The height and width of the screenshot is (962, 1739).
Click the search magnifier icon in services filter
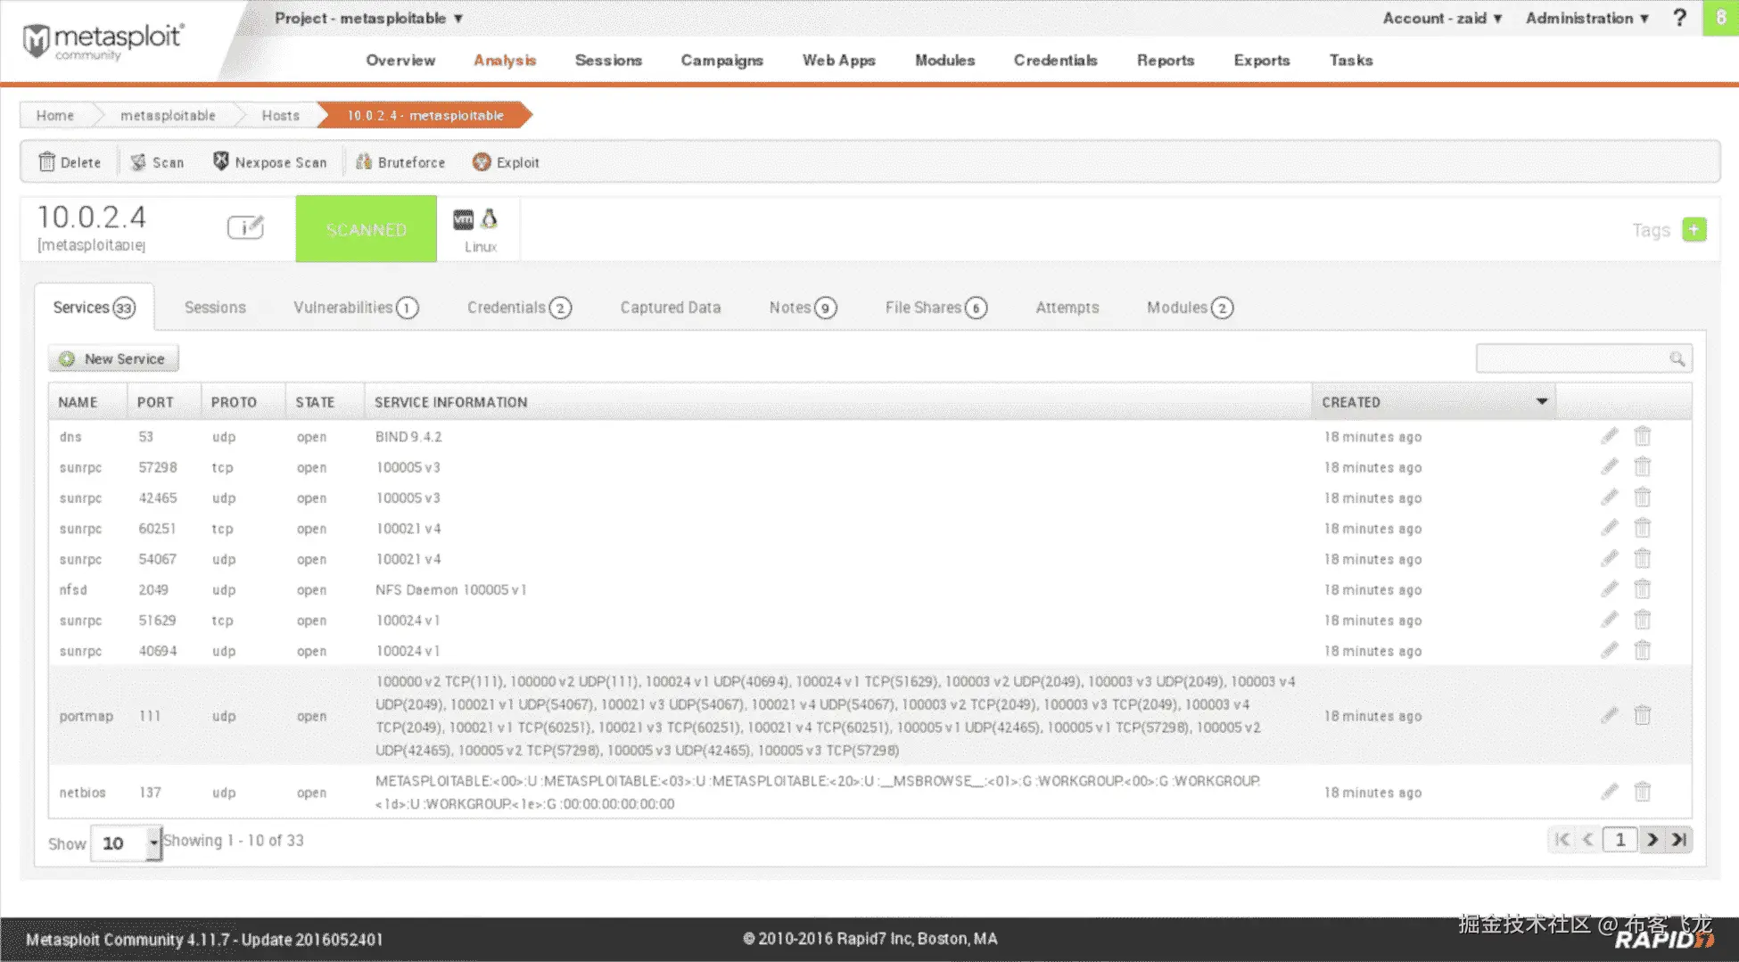pos(1677,358)
